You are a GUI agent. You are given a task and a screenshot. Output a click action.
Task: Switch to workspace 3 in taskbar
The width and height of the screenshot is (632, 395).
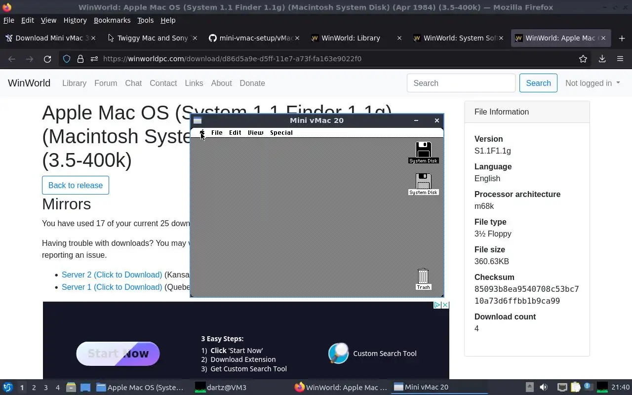pyautogui.click(x=46, y=388)
